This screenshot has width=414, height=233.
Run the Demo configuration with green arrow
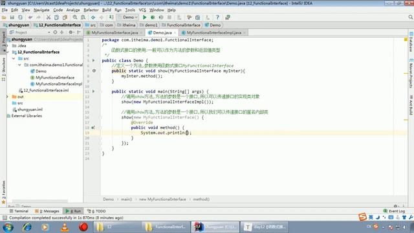pyautogui.click(x=144, y=17)
